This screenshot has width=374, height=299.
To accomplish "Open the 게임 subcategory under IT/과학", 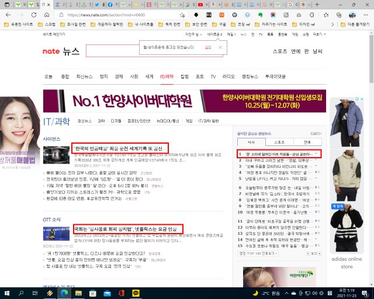I will pos(189,121).
